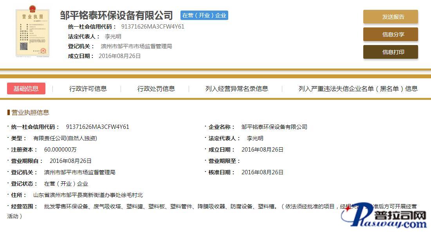This screenshot has height=233, width=431.
Task: Switch to the 行政许可信息 tab
Action: coord(88,89)
